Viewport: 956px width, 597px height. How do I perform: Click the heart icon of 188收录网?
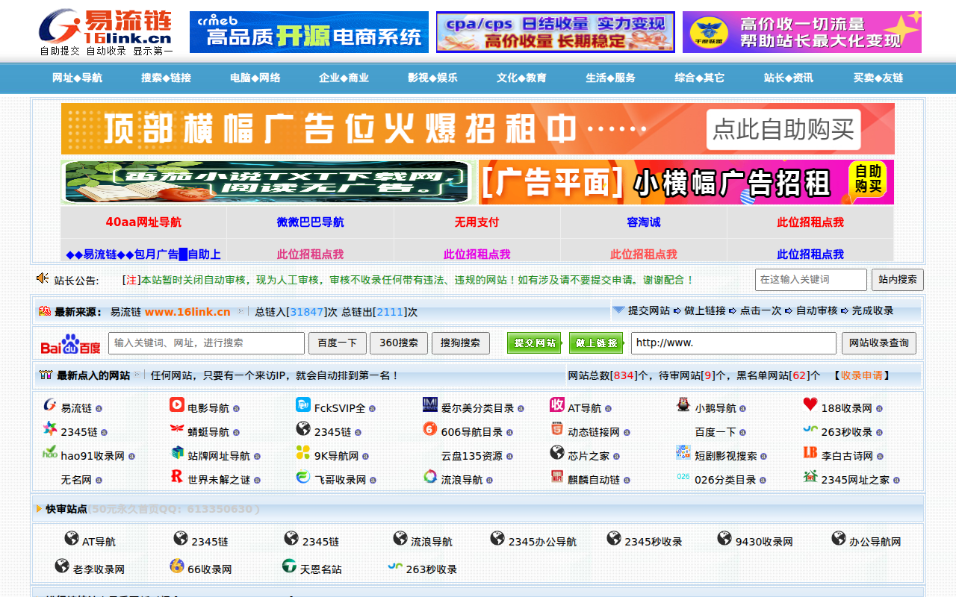(x=811, y=405)
